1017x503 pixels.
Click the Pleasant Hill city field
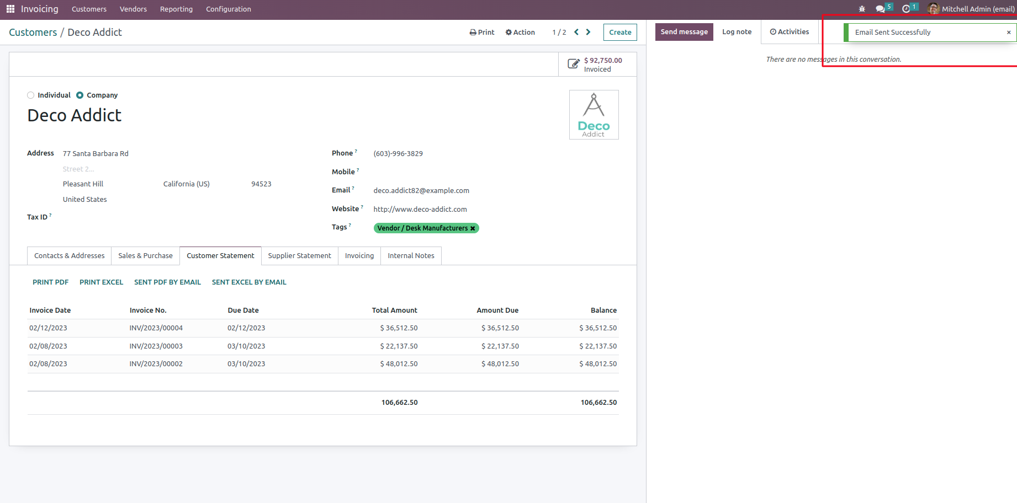coord(83,184)
